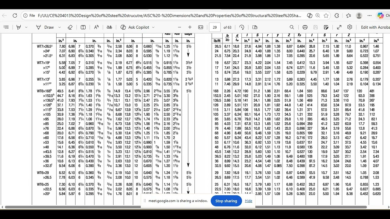Open the Page view options
Image resolution: width=390 pixels, height=219 pixels.
pos(255,27)
